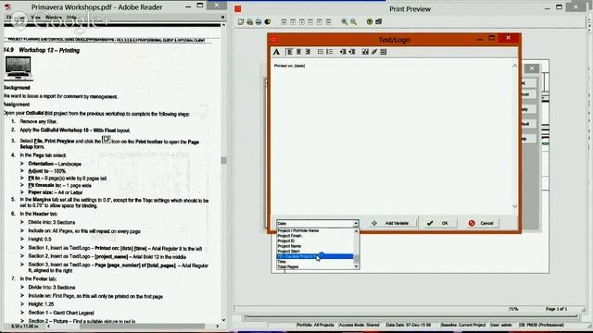
Task: Center align text in Text/Logo editor
Action: 298,52
